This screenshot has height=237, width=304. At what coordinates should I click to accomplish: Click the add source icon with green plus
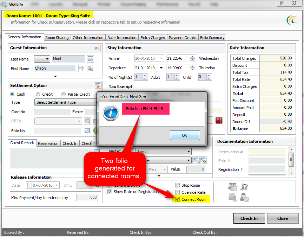tap(203, 160)
